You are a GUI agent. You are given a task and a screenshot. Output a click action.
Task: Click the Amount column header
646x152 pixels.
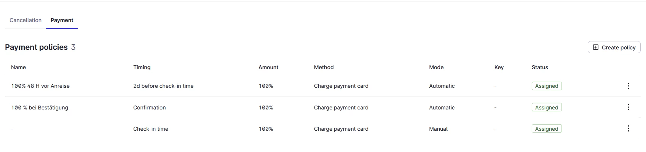pos(268,67)
